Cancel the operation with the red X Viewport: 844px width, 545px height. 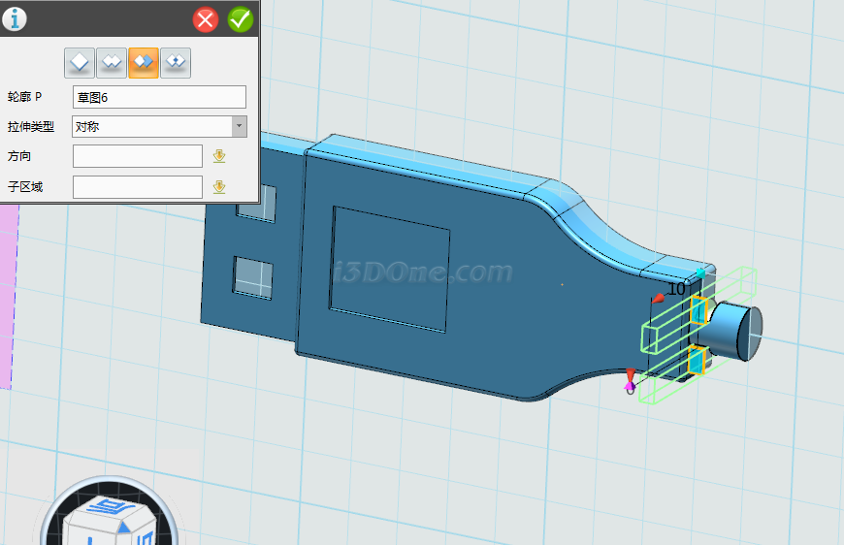206,19
